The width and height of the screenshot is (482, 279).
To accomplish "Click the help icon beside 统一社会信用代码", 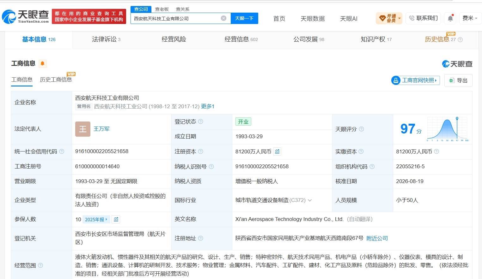I will 62,151.
